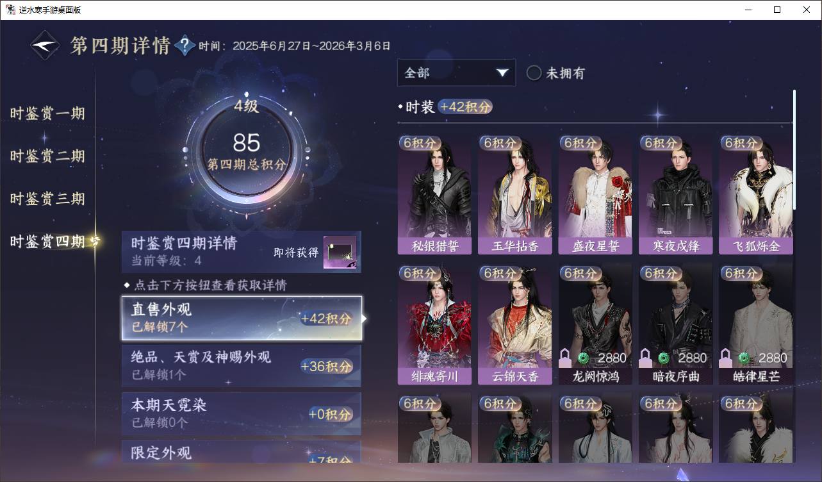The height and width of the screenshot is (482, 822).
Task: Click the back arrow diamond icon
Action: click(45, 46)
